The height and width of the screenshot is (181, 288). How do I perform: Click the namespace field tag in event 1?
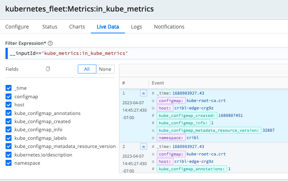171,138
